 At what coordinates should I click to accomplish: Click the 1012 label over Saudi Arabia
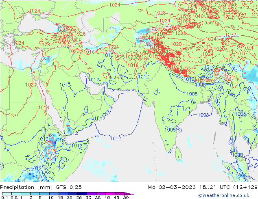coord(65,85)
